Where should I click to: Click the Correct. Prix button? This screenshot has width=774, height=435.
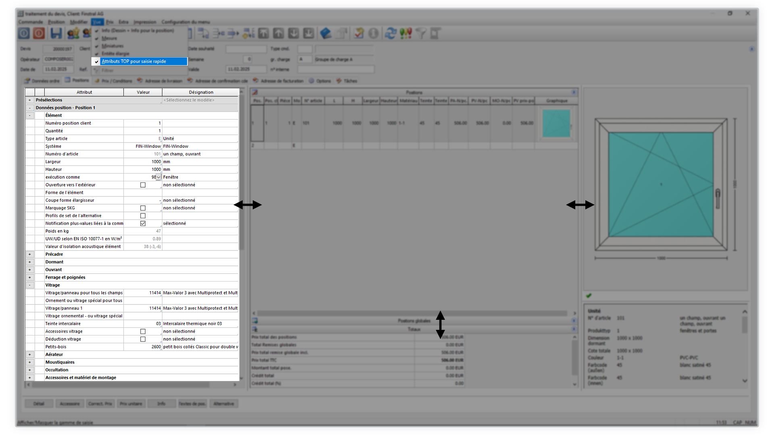[100, 404]
